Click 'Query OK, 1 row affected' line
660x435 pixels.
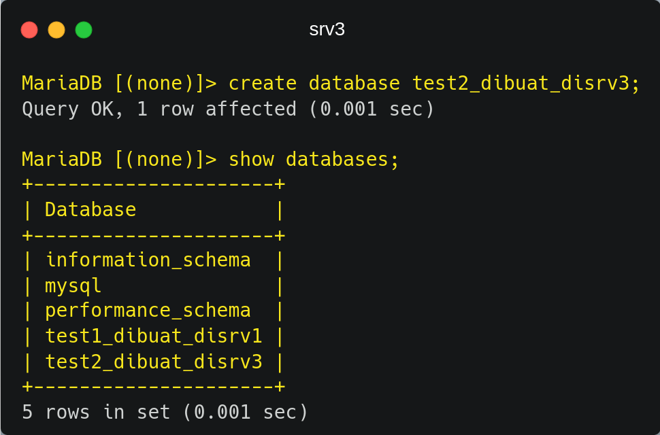[x=228, y=109]
